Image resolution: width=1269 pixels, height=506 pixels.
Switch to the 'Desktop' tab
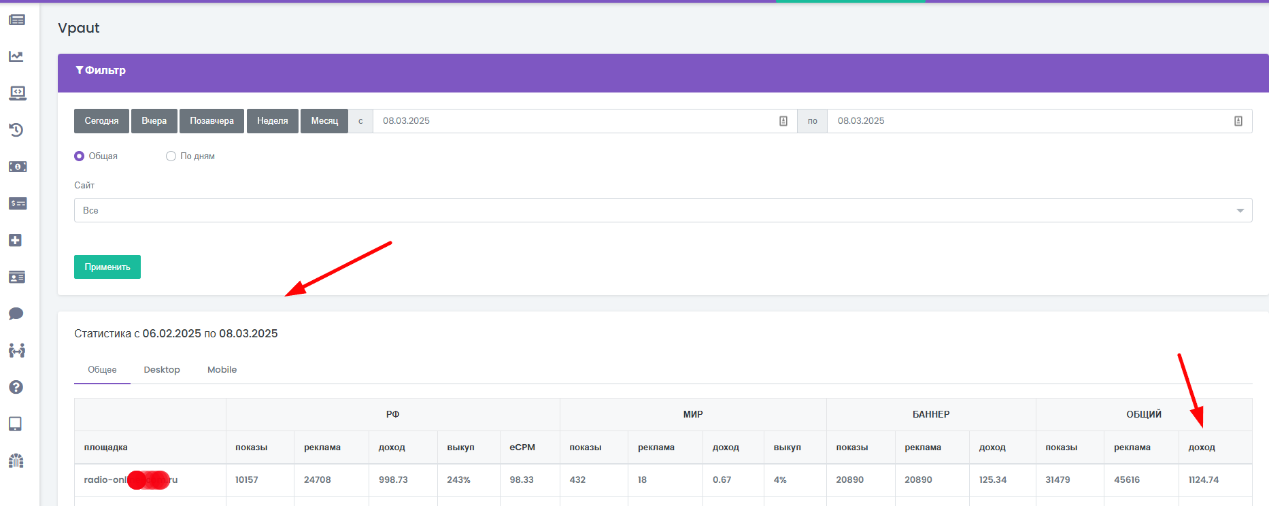pyautogui.click(x=162, y=370)
